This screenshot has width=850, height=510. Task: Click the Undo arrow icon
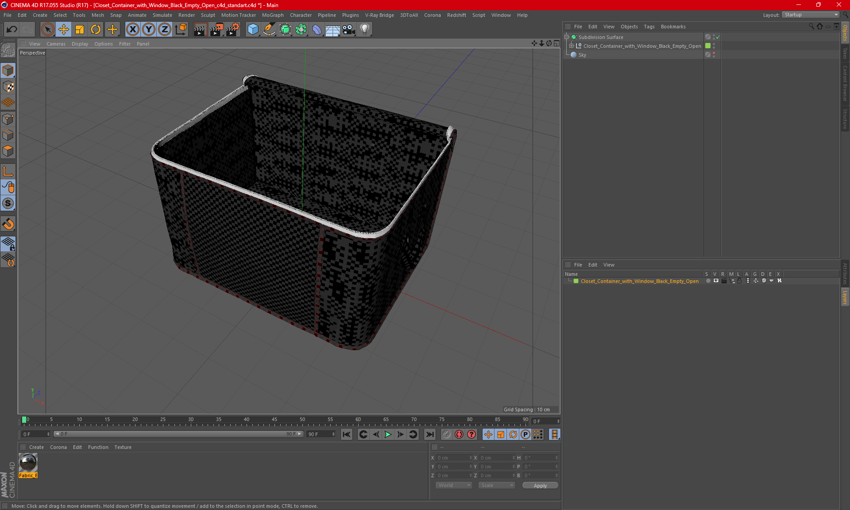(x=12, y=30)
